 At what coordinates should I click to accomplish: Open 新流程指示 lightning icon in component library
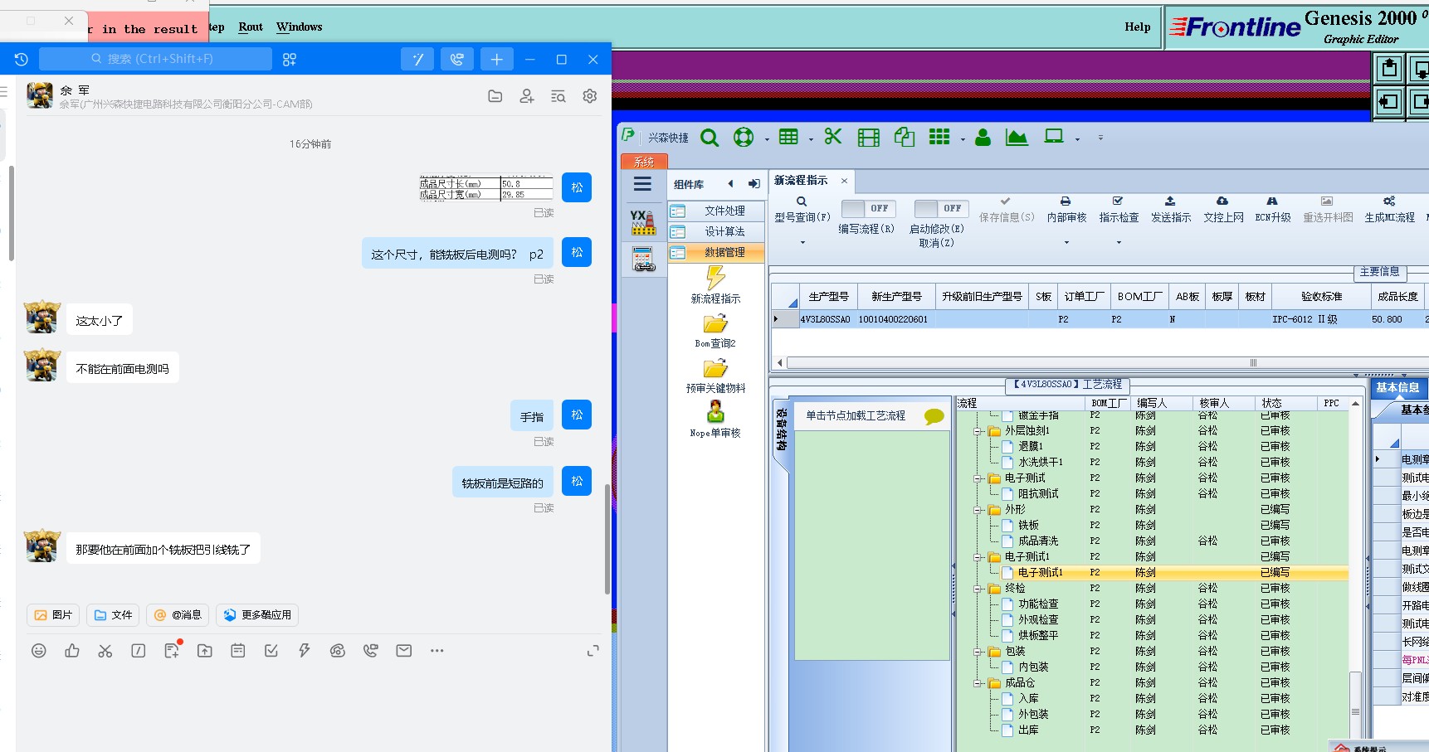click(x=715, y=278)
